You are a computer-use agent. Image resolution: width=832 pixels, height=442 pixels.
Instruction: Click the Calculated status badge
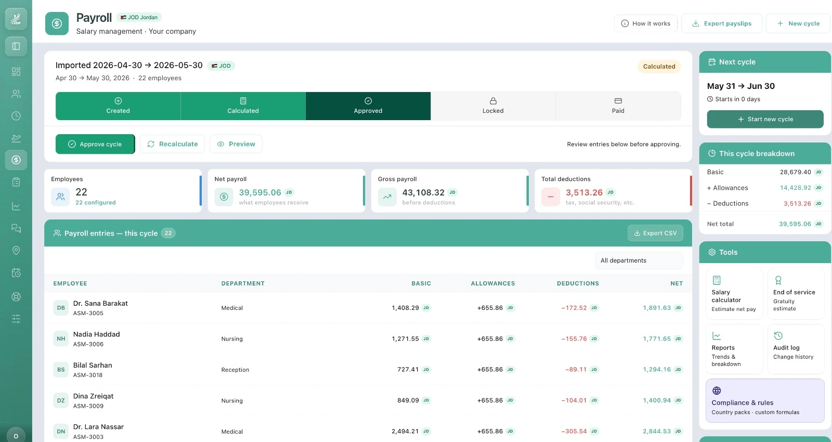tap(659, 67)
